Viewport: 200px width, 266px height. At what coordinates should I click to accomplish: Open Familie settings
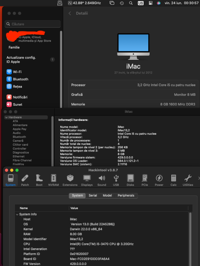coord(14,47)
